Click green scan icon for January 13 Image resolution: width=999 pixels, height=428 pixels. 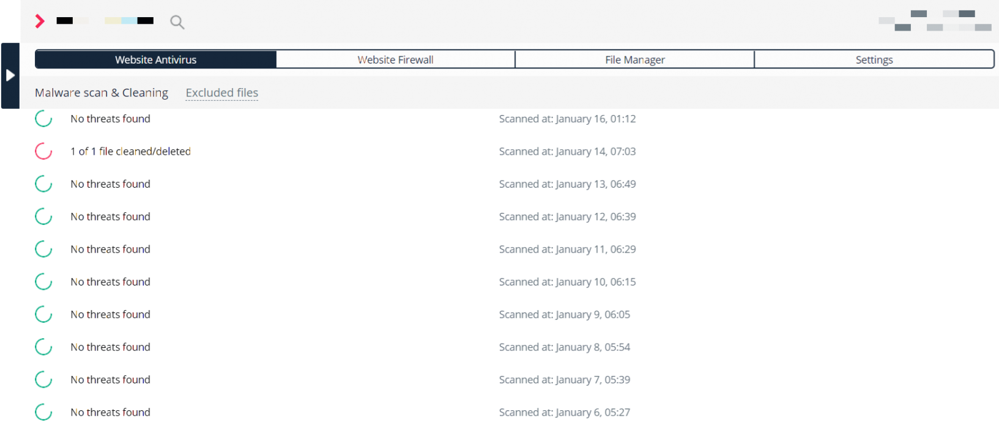pos(43,184)
